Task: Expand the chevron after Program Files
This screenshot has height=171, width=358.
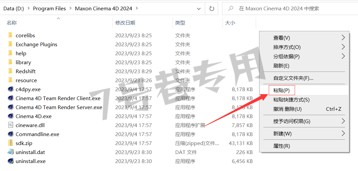Action: [x=71, y=9]
